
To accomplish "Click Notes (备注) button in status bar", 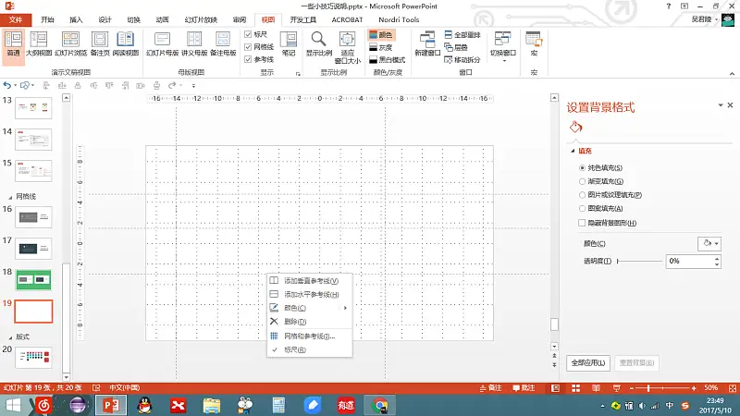I will pos(490,388).
